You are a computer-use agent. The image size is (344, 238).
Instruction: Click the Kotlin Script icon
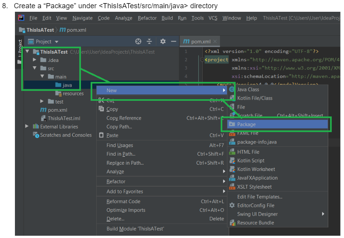pos(232,160)
